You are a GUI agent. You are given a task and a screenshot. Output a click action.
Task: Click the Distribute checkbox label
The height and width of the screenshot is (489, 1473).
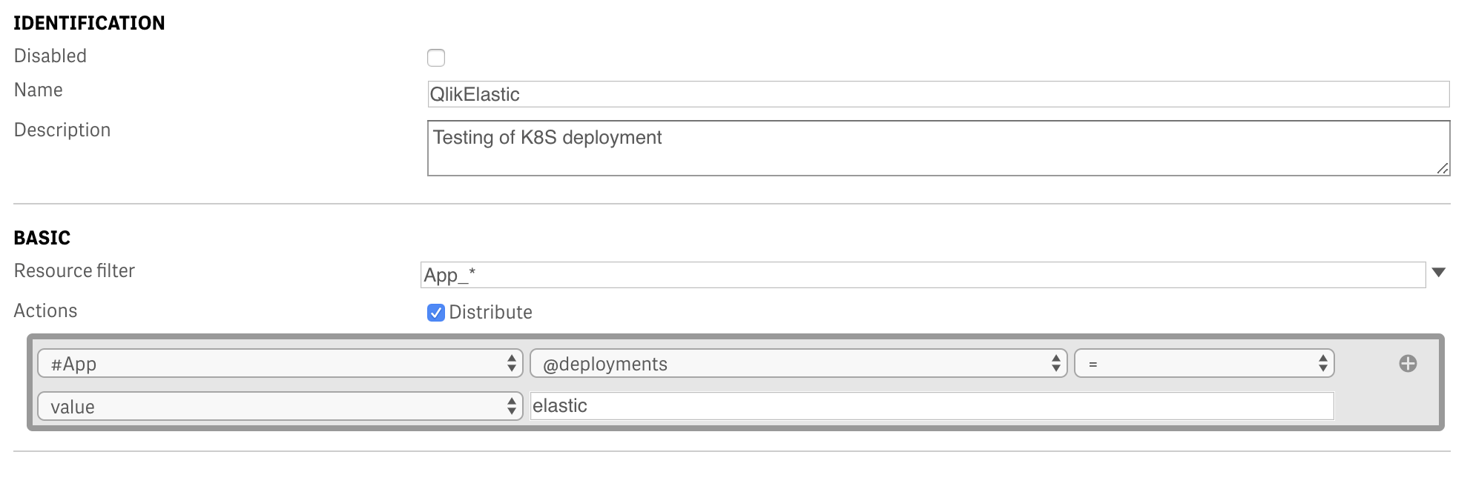point(490,313)
